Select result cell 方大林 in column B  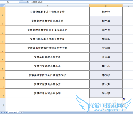click(106, 48)
